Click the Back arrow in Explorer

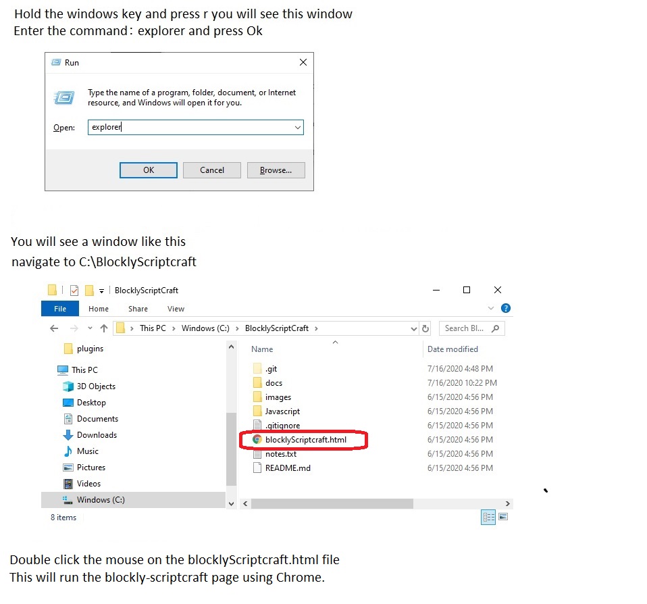coord(55,328)
